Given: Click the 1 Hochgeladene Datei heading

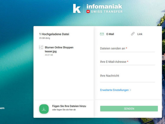Looking at the screenshot, I should coord(54,34).
